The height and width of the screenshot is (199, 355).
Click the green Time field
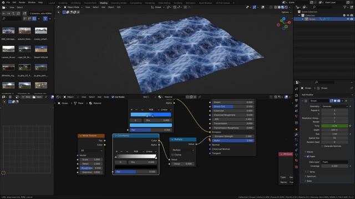pos(334,125)
